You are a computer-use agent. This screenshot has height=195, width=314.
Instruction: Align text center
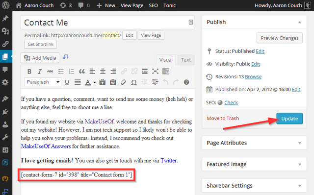coord(103,72)
